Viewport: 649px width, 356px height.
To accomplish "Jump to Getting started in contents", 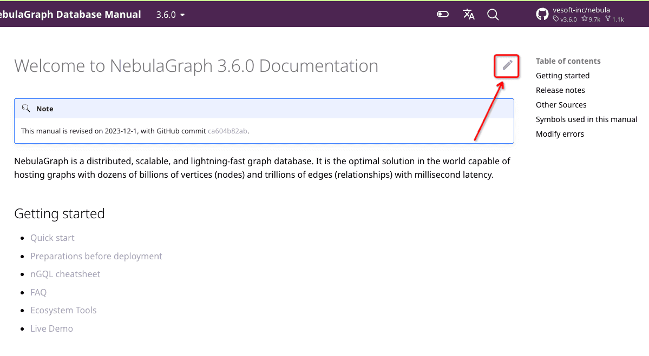I will click(x=562, y=76).
